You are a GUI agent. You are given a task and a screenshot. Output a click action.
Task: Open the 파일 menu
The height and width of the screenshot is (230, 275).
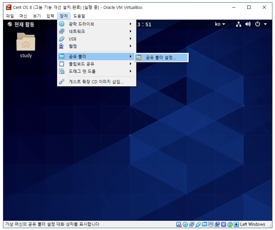click(10, 16)
